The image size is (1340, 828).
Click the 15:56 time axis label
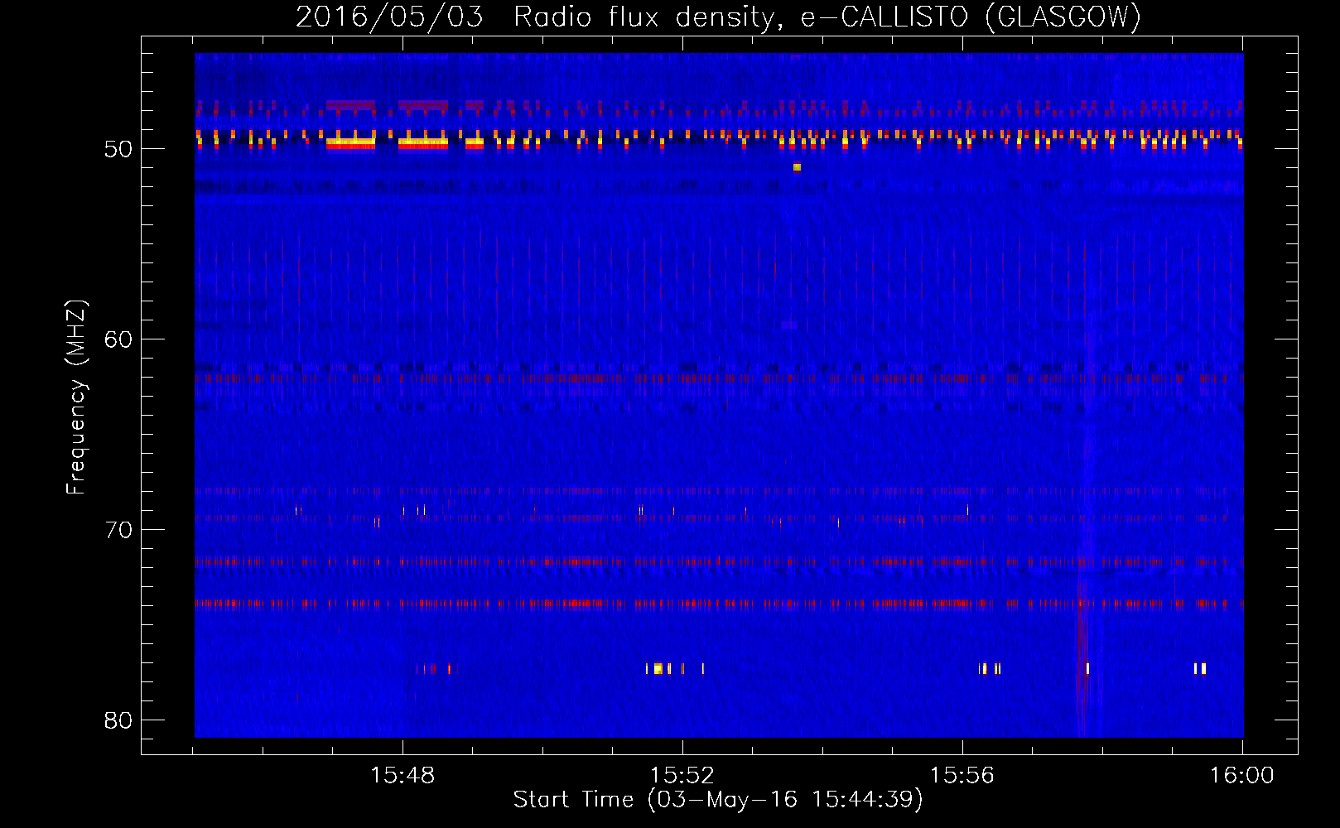tap(962, 776)
